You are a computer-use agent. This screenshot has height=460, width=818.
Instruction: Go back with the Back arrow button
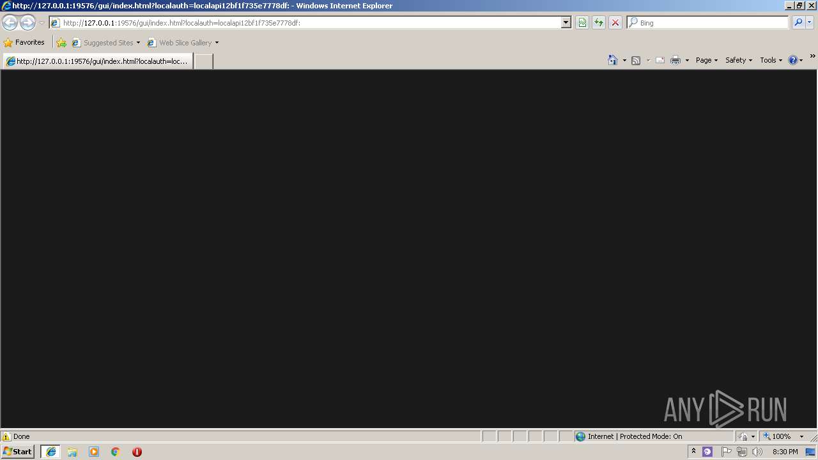[10, 22]
